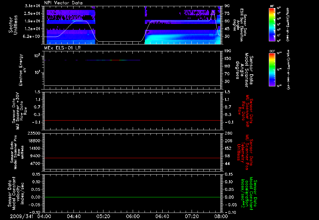The height and width of the screenshot is (220, 319).
Task: Select the "Electron Energy eV" axis label
Action: (x=22, y=70)
